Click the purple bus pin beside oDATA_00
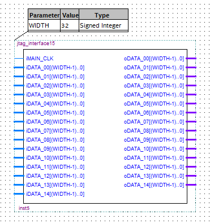Viewport: 210px width, 224px height. [x=191, y=59]
